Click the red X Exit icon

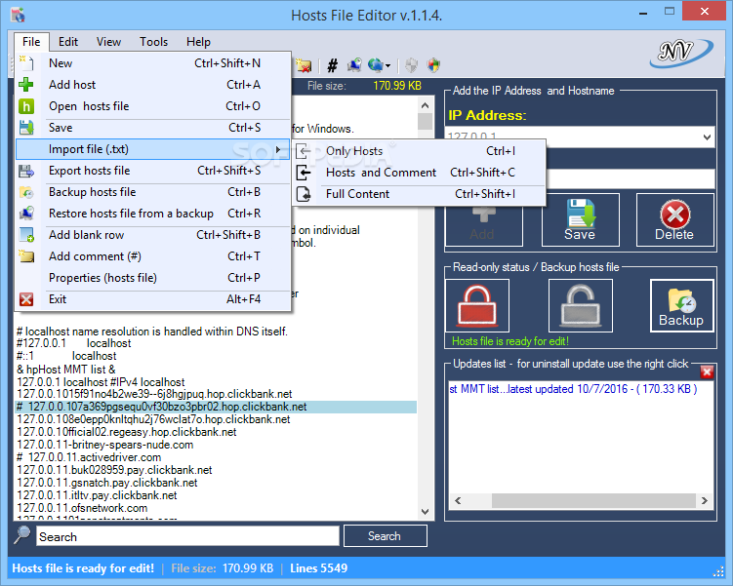coord(26,299)
